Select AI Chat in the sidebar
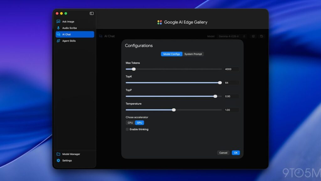This screenshot has width=321, height=181. 75,34
